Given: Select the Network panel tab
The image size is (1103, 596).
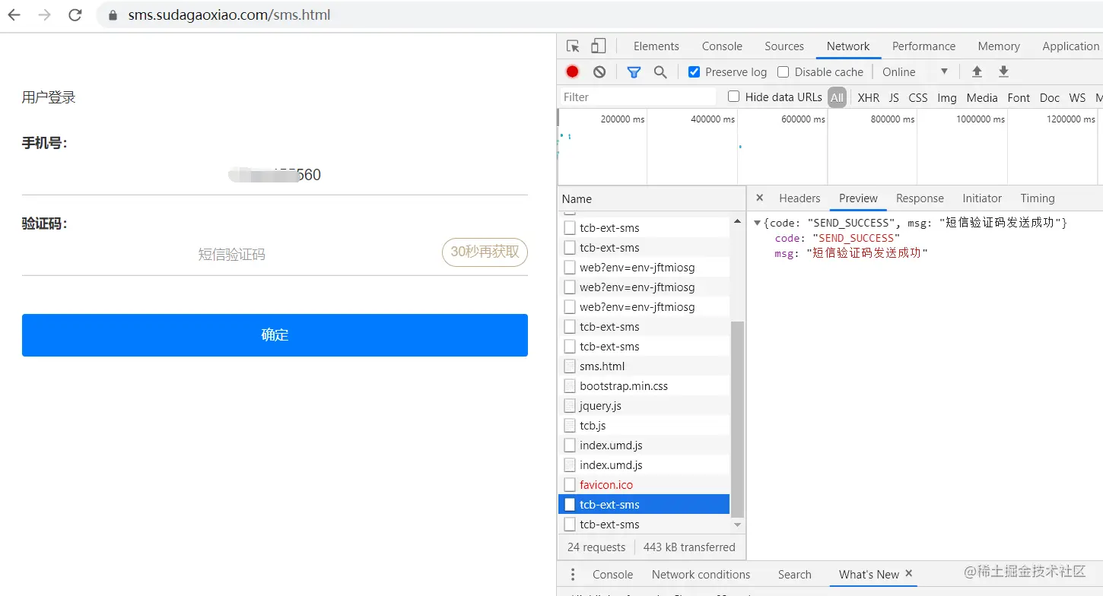Looking at the screenshot, I should [848, 46].
